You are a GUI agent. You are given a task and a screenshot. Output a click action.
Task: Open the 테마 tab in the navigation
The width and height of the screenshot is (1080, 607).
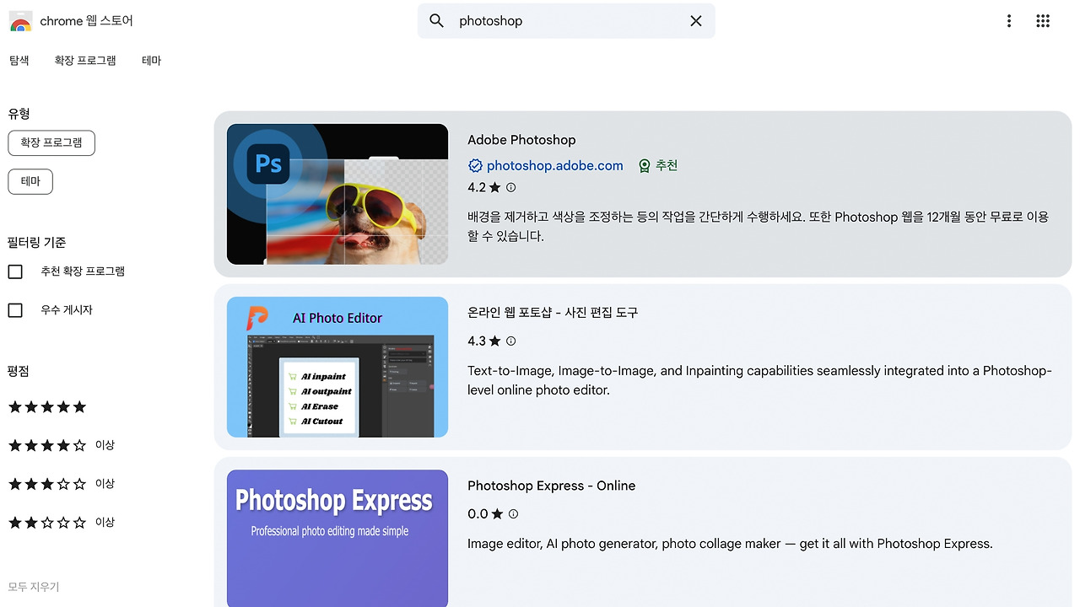point(151,60)
